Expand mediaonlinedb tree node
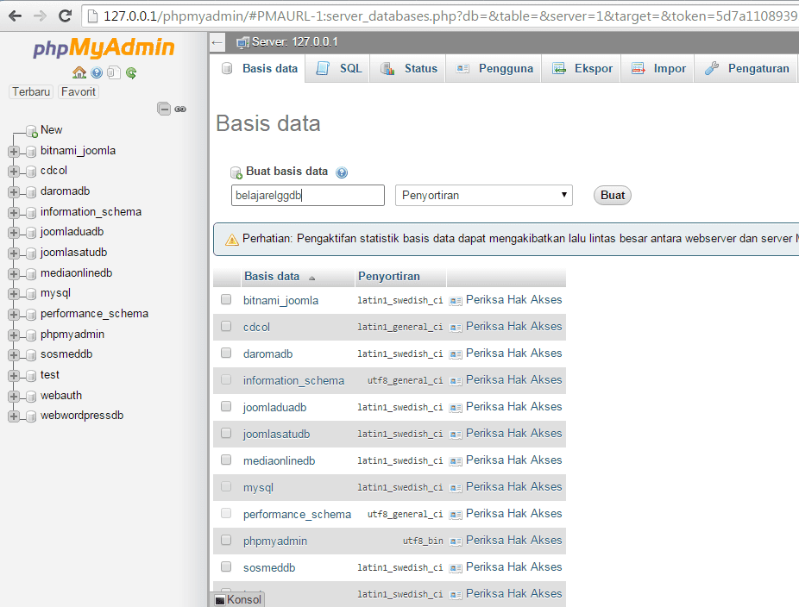Screen dimensions: 799x607 pyautogui.click(x=14, y=273)
